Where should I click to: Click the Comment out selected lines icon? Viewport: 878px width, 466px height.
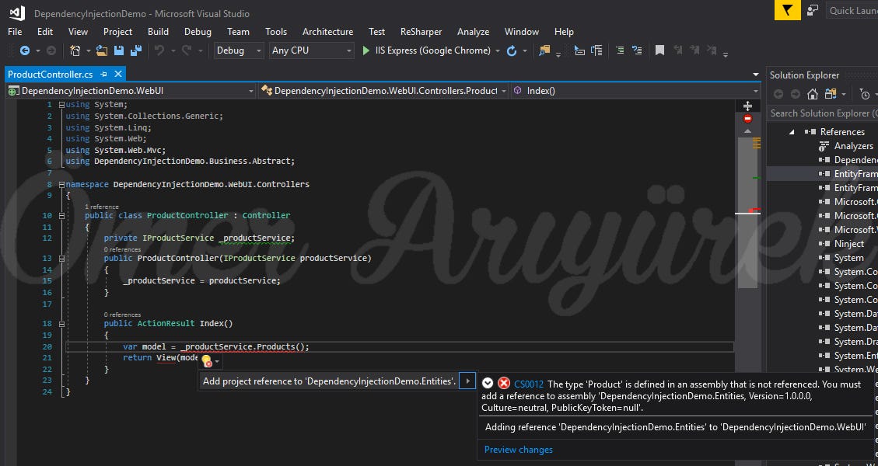coord(619,50)
